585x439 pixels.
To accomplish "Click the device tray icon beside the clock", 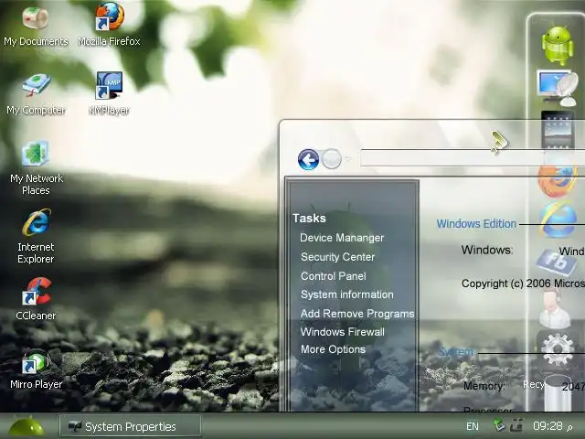I will point(516,425).
